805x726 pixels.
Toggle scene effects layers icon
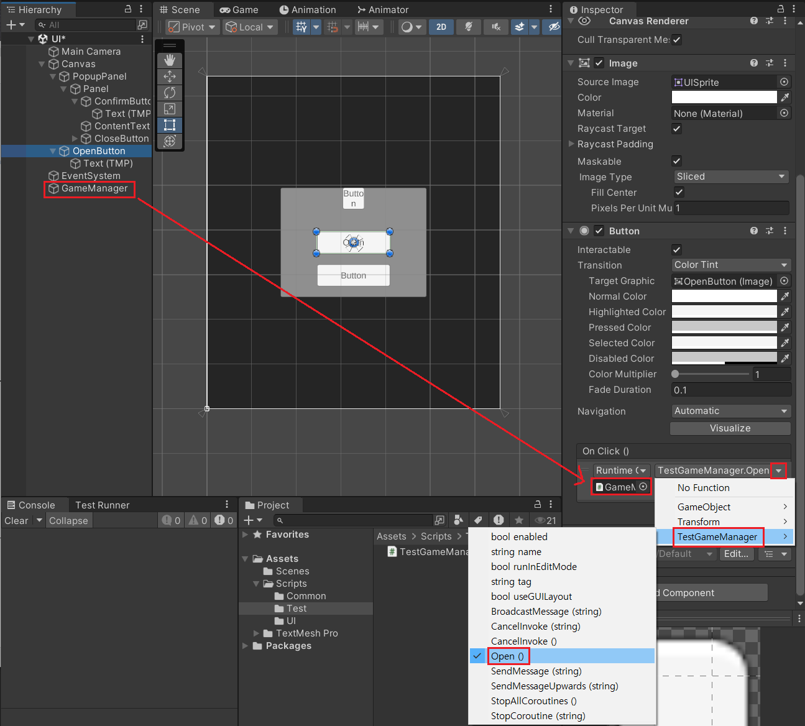point(519,27)
